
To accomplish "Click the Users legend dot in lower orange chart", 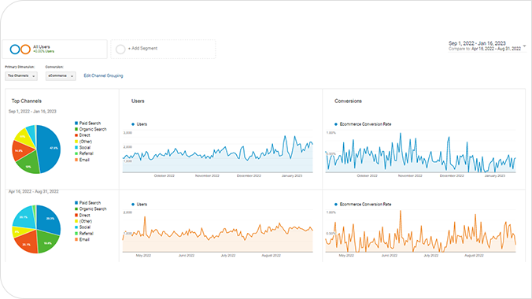I will [133, 205].
